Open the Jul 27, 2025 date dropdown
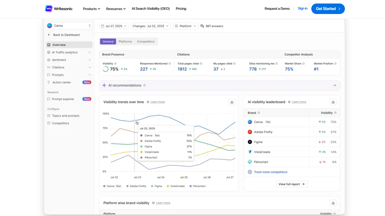Viewport: 385px width, 216px height. (x=114, y=26)
